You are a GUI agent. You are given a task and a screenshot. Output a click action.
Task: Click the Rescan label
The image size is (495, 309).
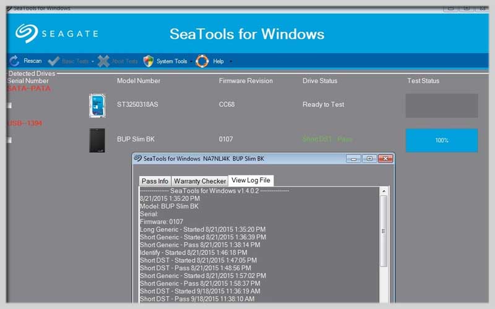[33, 61]
